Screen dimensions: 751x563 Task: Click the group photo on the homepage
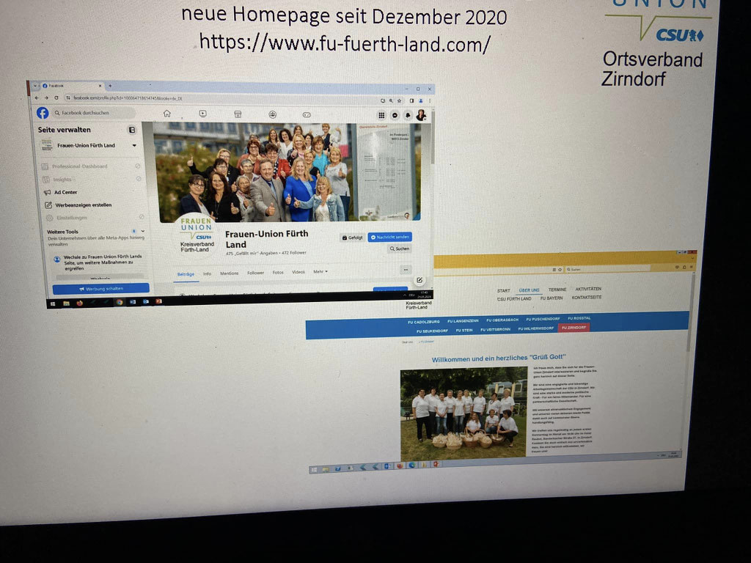pyautogui.click(x=464, y=413)
